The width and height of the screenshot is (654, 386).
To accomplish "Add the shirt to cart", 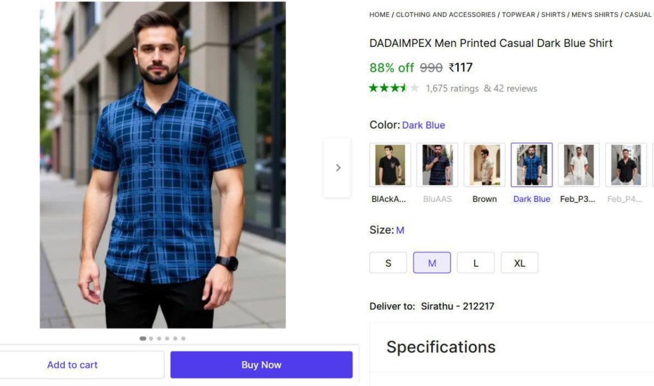I will click(x=72, y=365).
